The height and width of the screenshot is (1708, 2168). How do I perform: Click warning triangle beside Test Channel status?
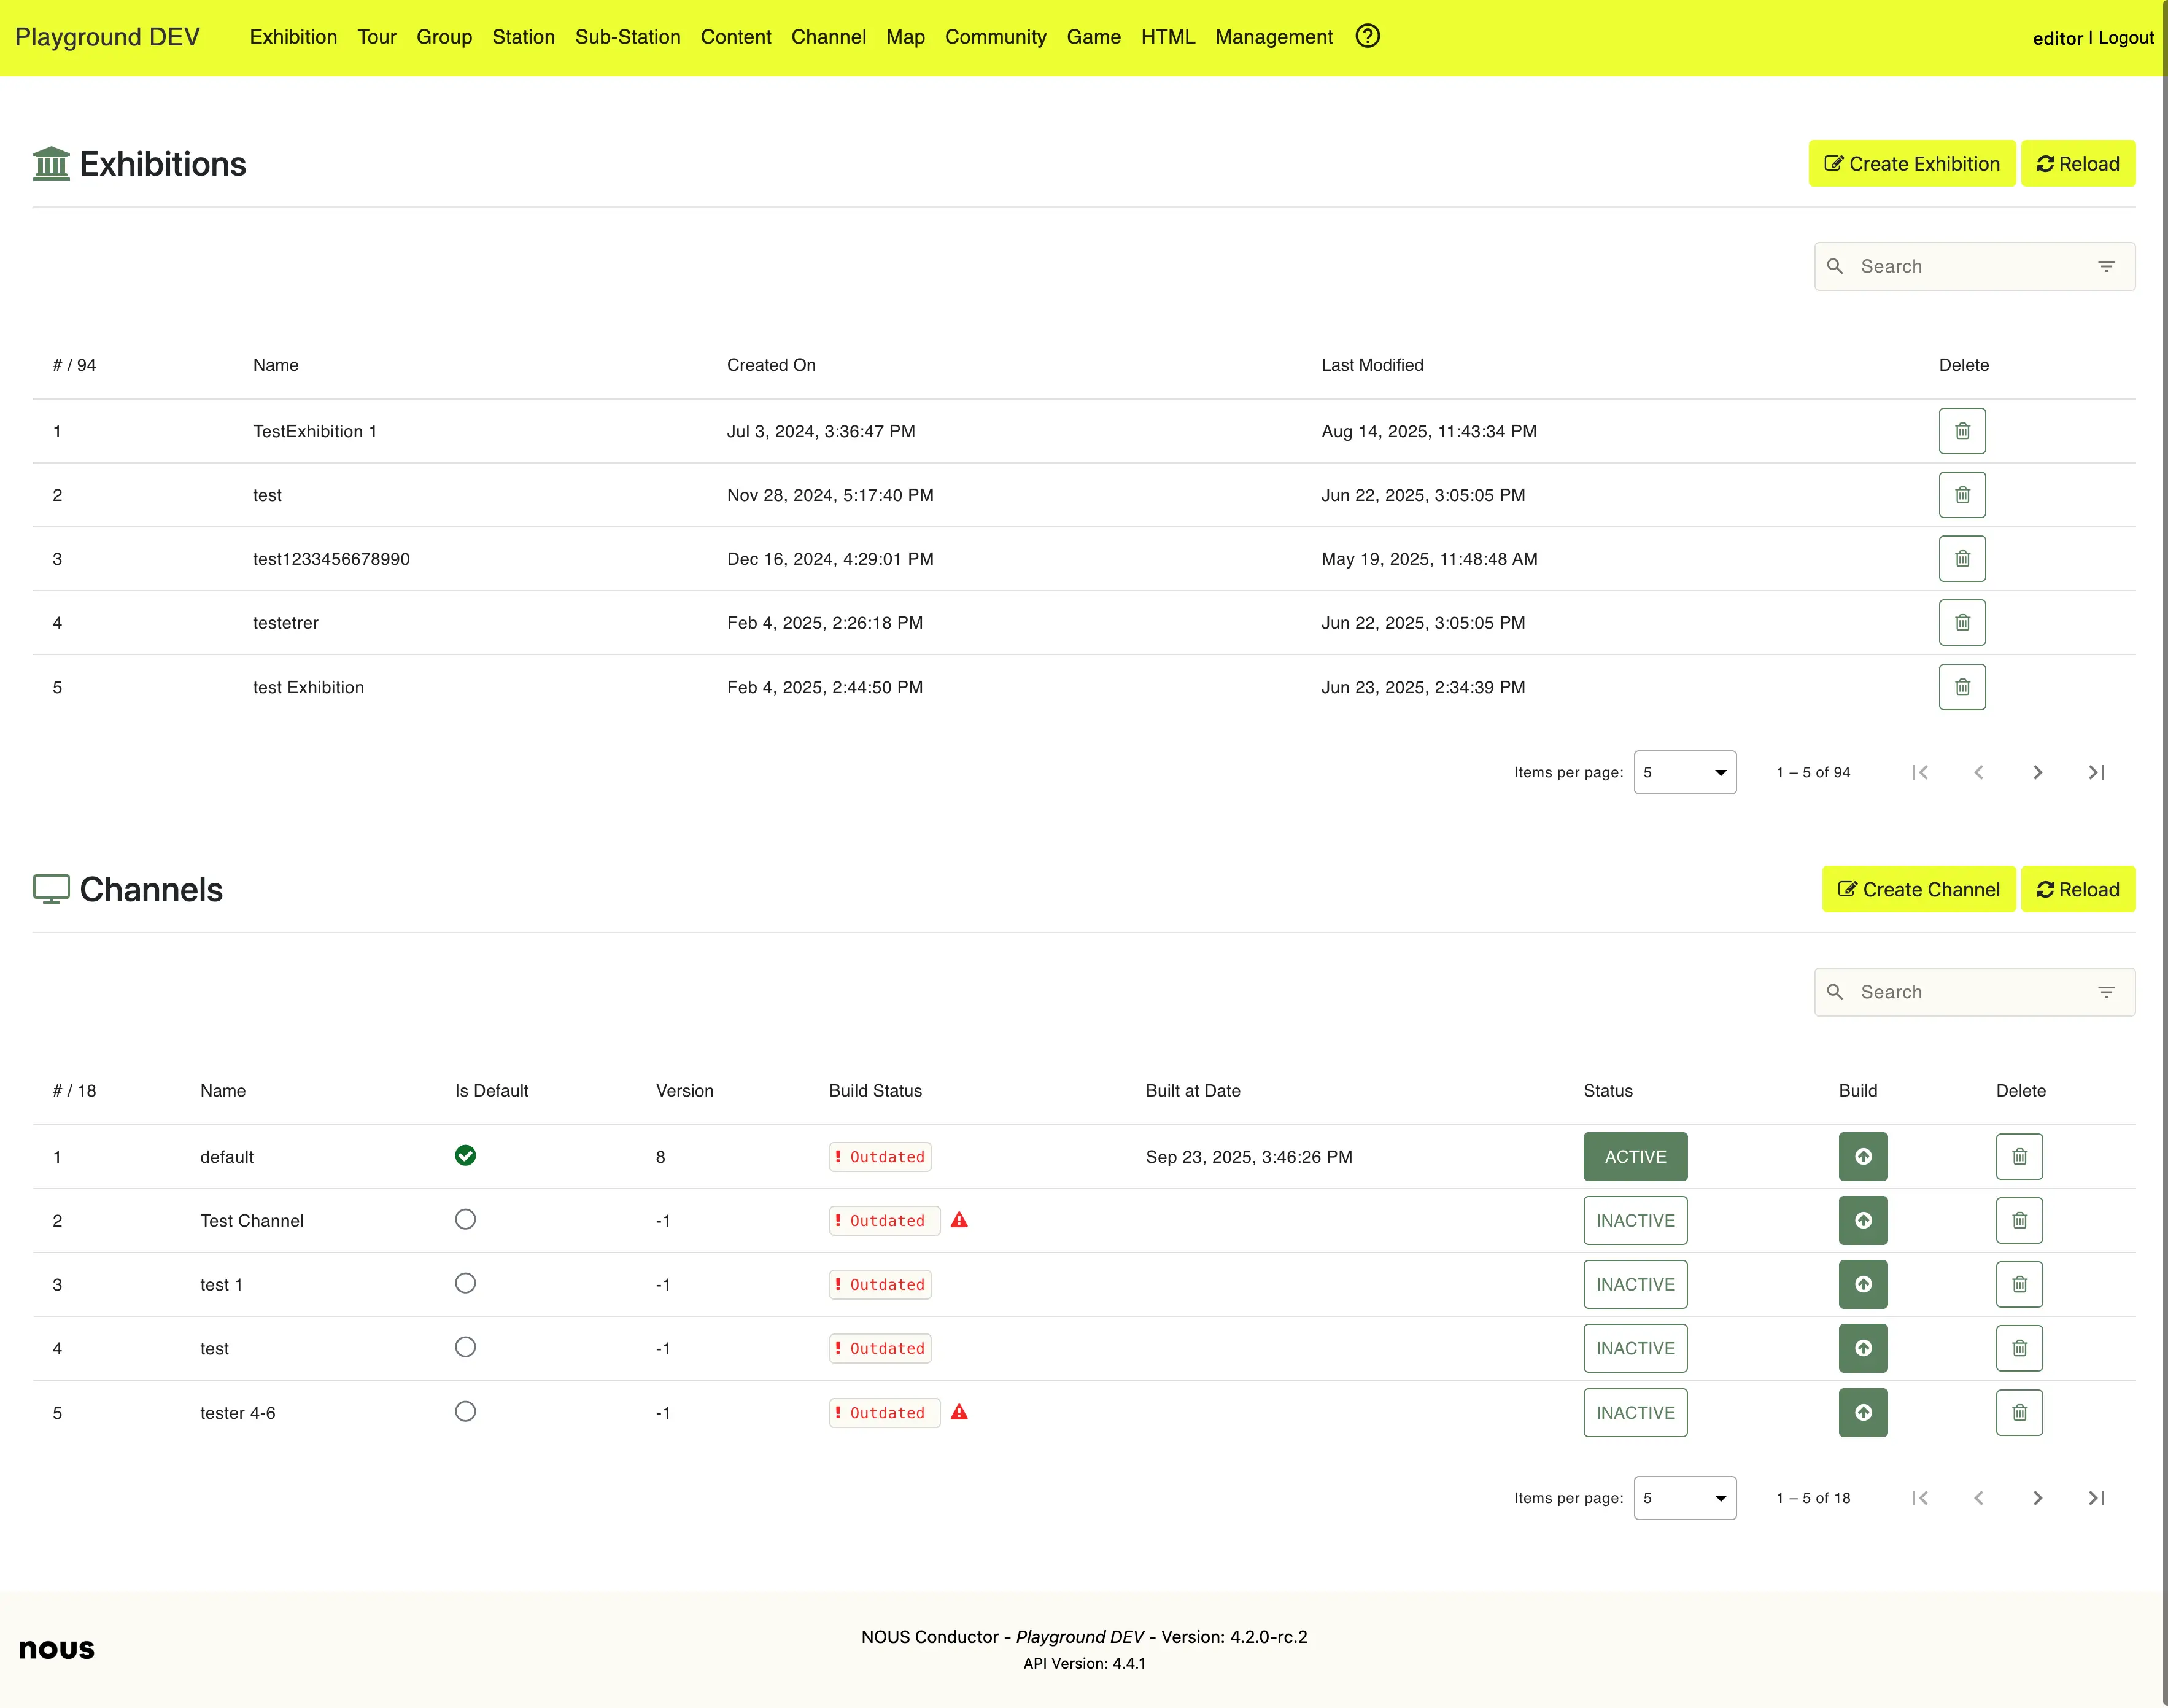(x=959, y=1220)
